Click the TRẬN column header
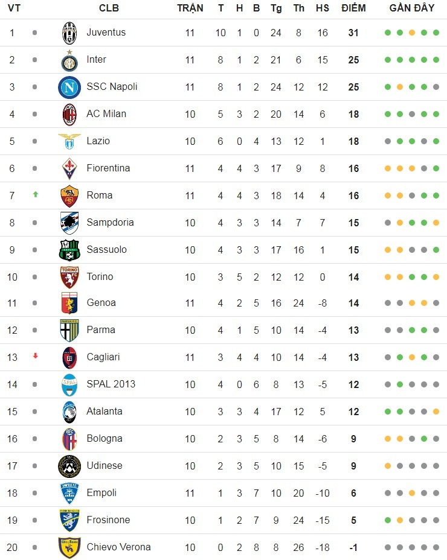 point(190,8)
